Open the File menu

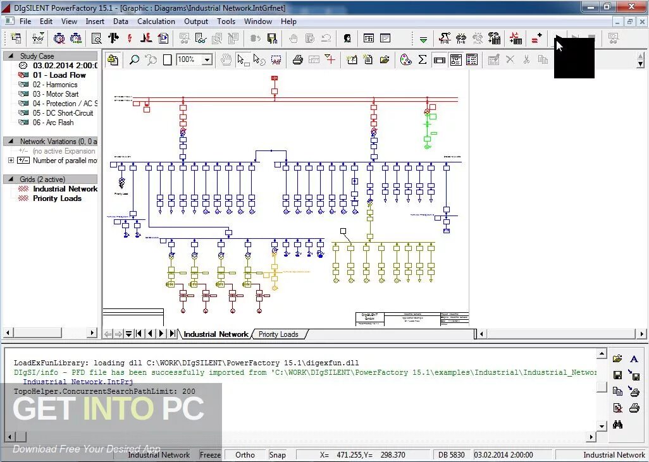25,21
